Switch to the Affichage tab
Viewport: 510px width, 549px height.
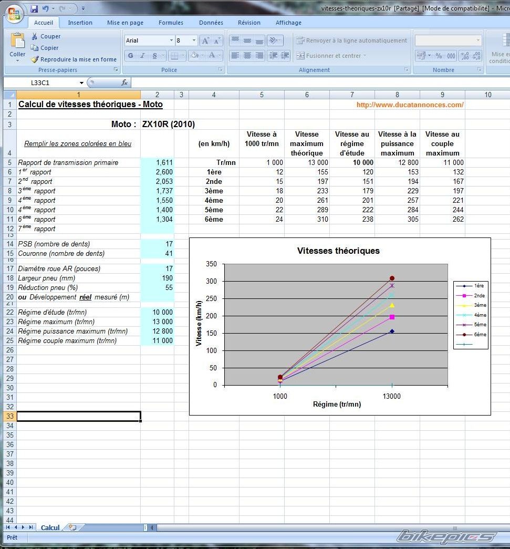click(x=288, y=23)
